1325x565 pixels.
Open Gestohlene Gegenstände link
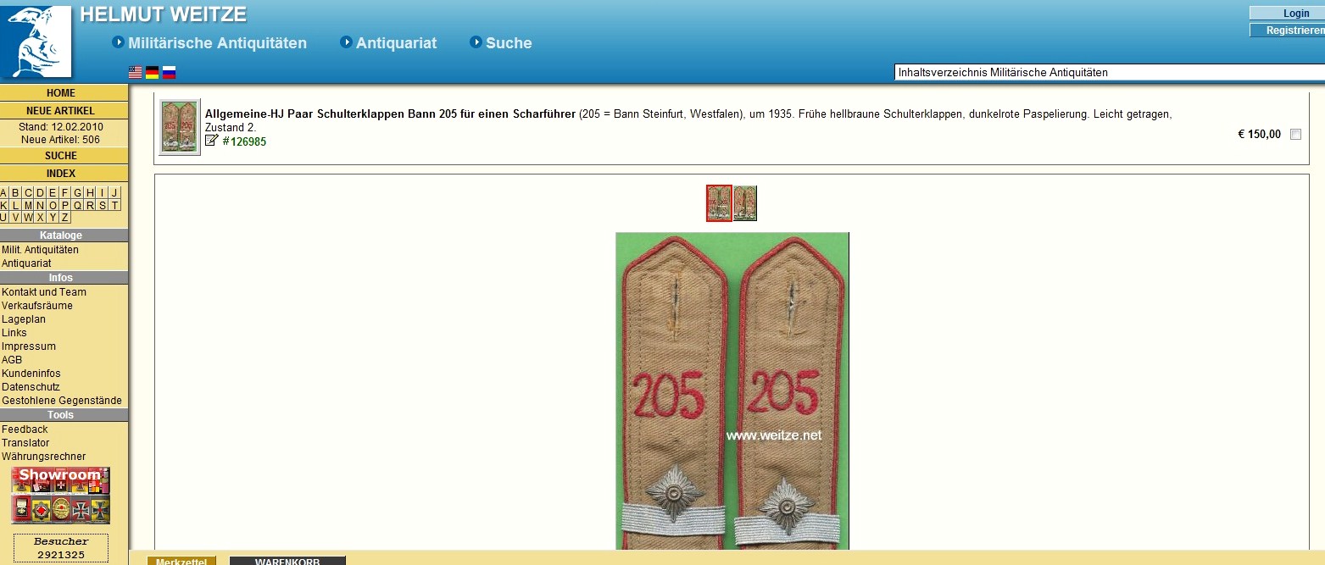62,401
